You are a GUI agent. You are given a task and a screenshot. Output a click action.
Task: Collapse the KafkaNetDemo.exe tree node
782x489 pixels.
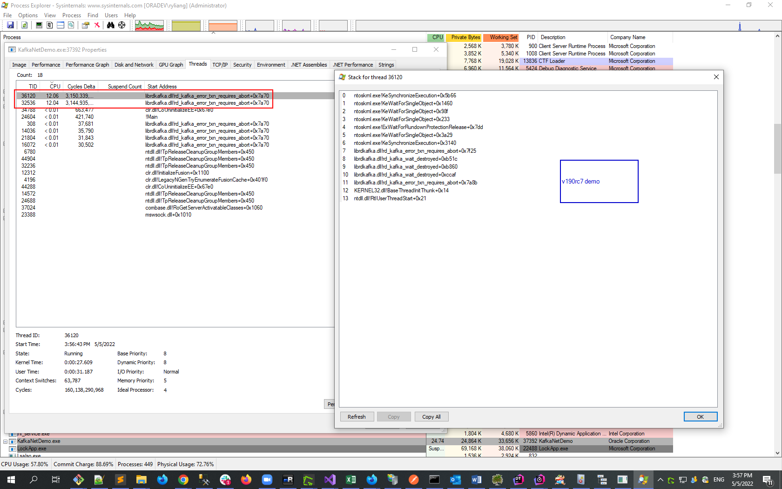tap(5, 441)
